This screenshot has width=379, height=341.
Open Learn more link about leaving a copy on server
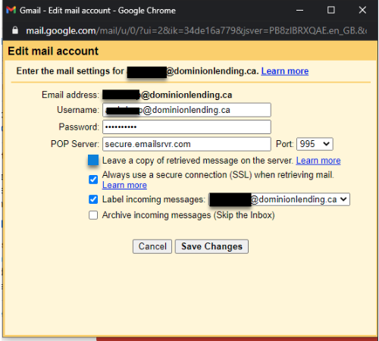pos(318,161)
